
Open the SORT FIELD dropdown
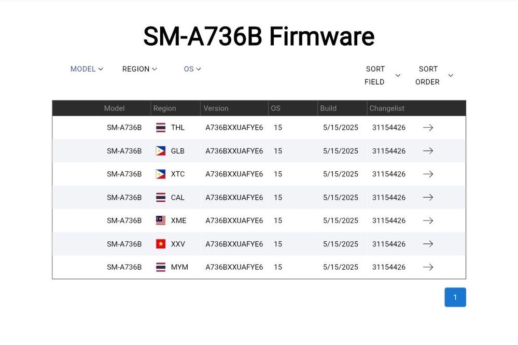coord(382,75)
